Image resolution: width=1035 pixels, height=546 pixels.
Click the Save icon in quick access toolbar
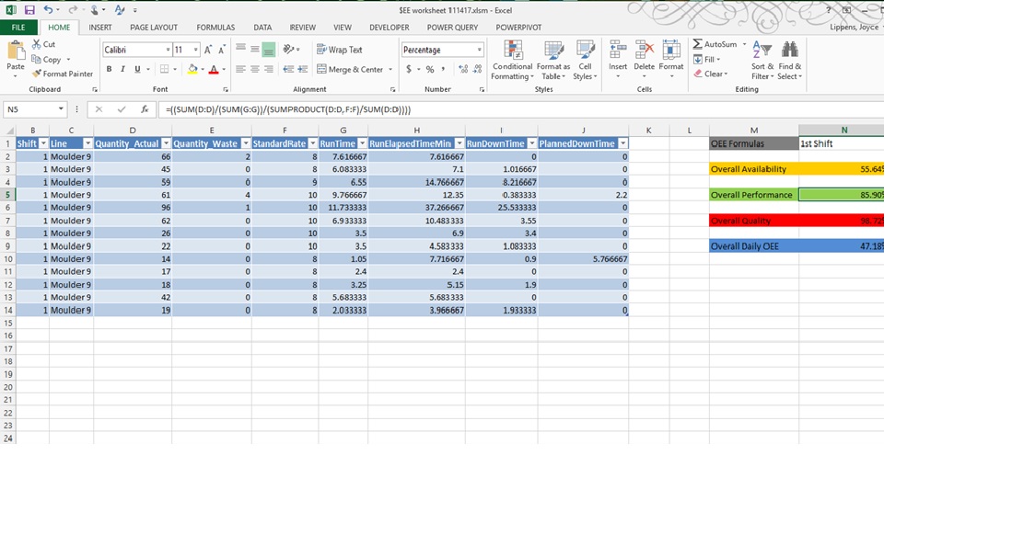point(29,10)
